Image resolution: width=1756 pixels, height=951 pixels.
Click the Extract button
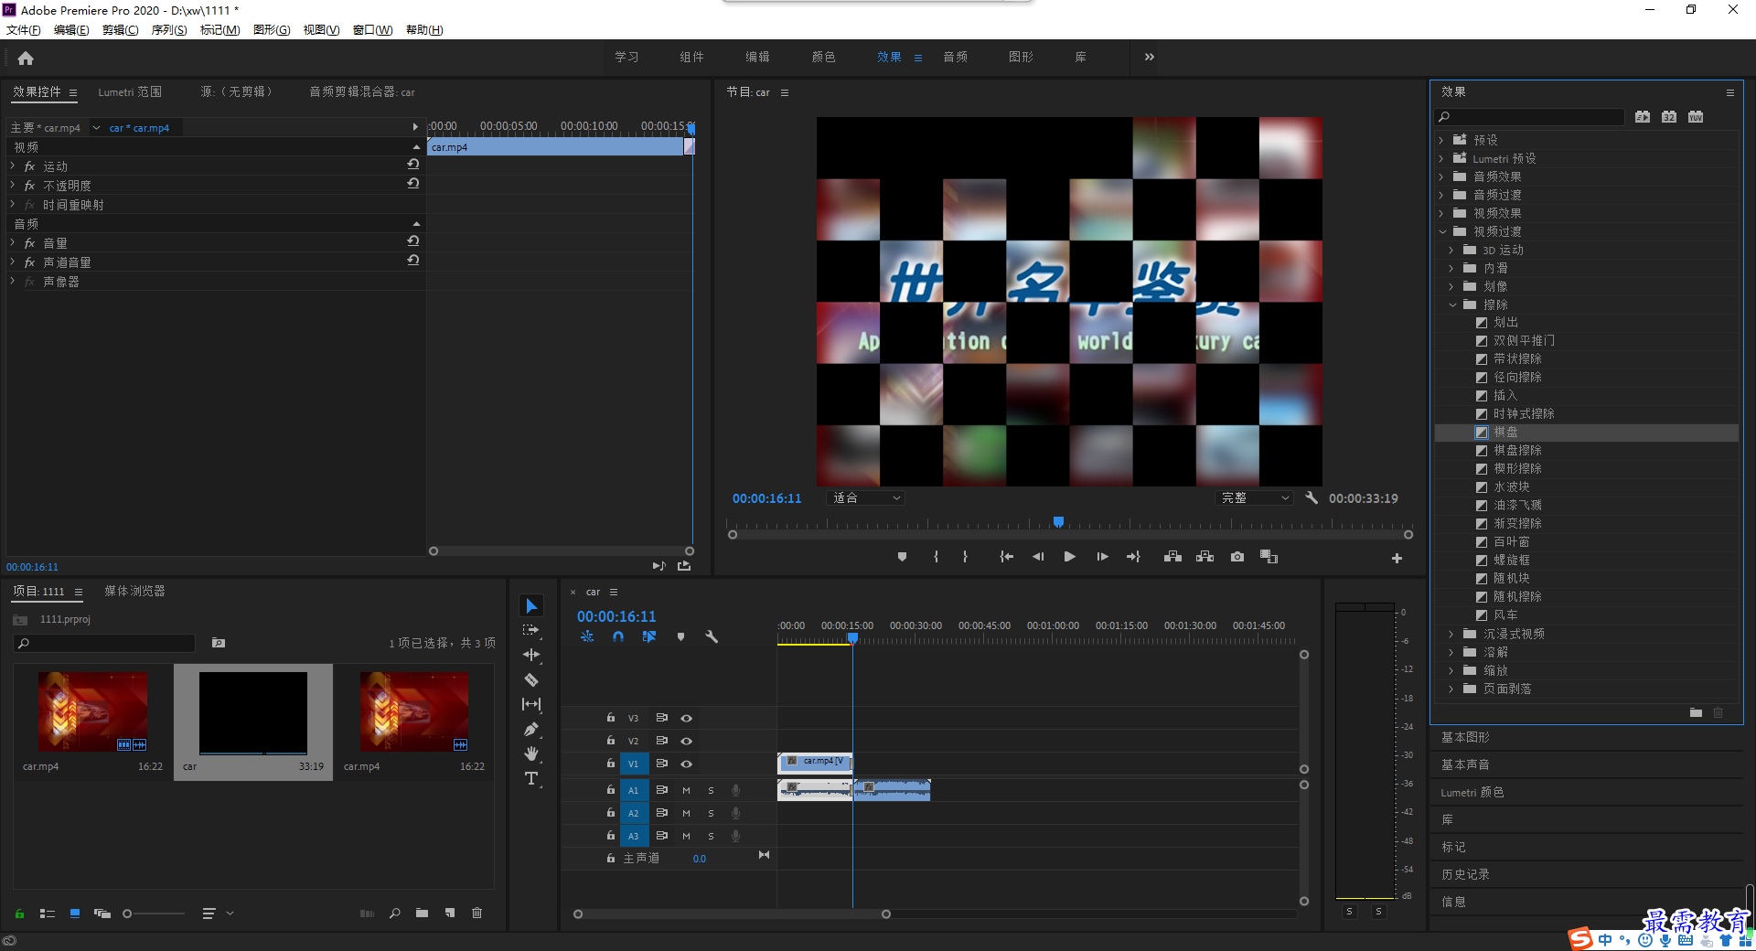1205,557
